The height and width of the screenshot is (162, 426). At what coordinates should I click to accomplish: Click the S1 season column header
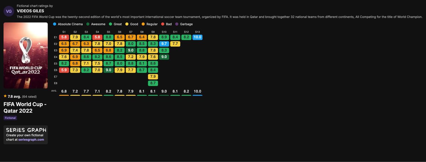pos(64,32)
